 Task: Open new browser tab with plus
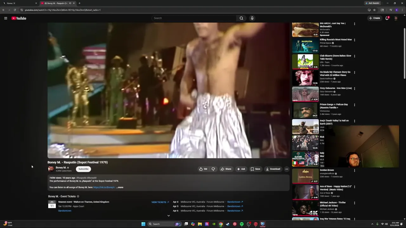coord(79,3)
